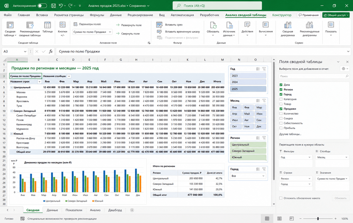
Task: Check the Скидка field
Action: [x=281, y=118]
